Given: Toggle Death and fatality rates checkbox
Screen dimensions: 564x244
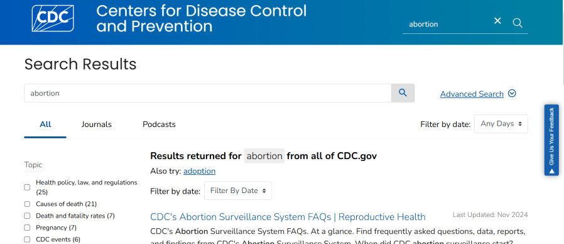Looking at the screenshot, I should tap(28, 216).
